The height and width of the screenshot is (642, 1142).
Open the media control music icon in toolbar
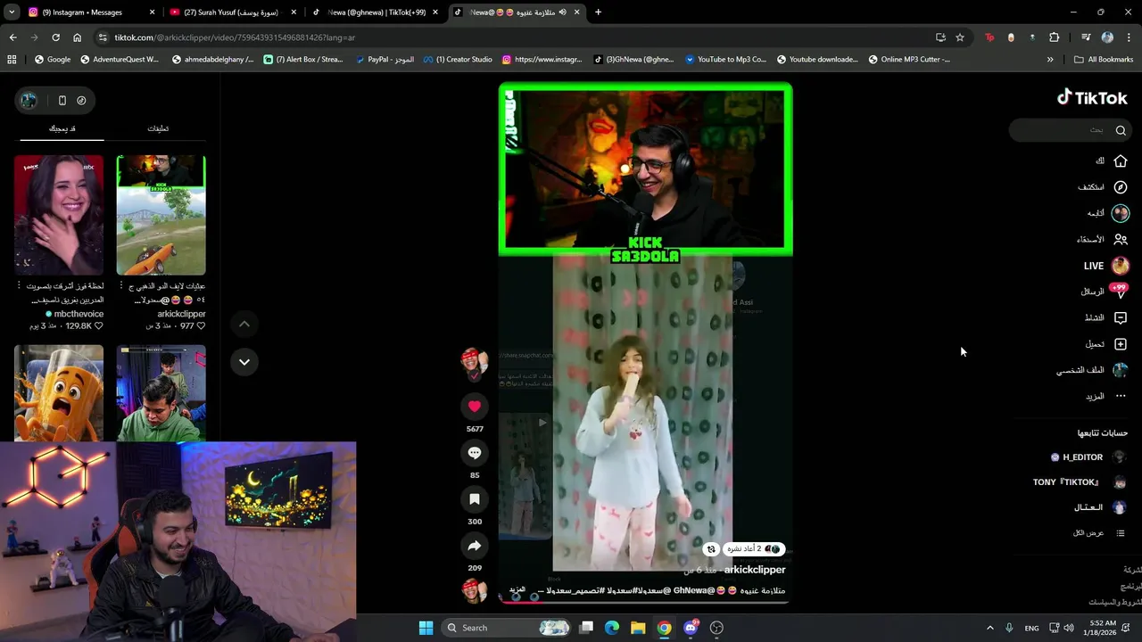[1086, 37]
